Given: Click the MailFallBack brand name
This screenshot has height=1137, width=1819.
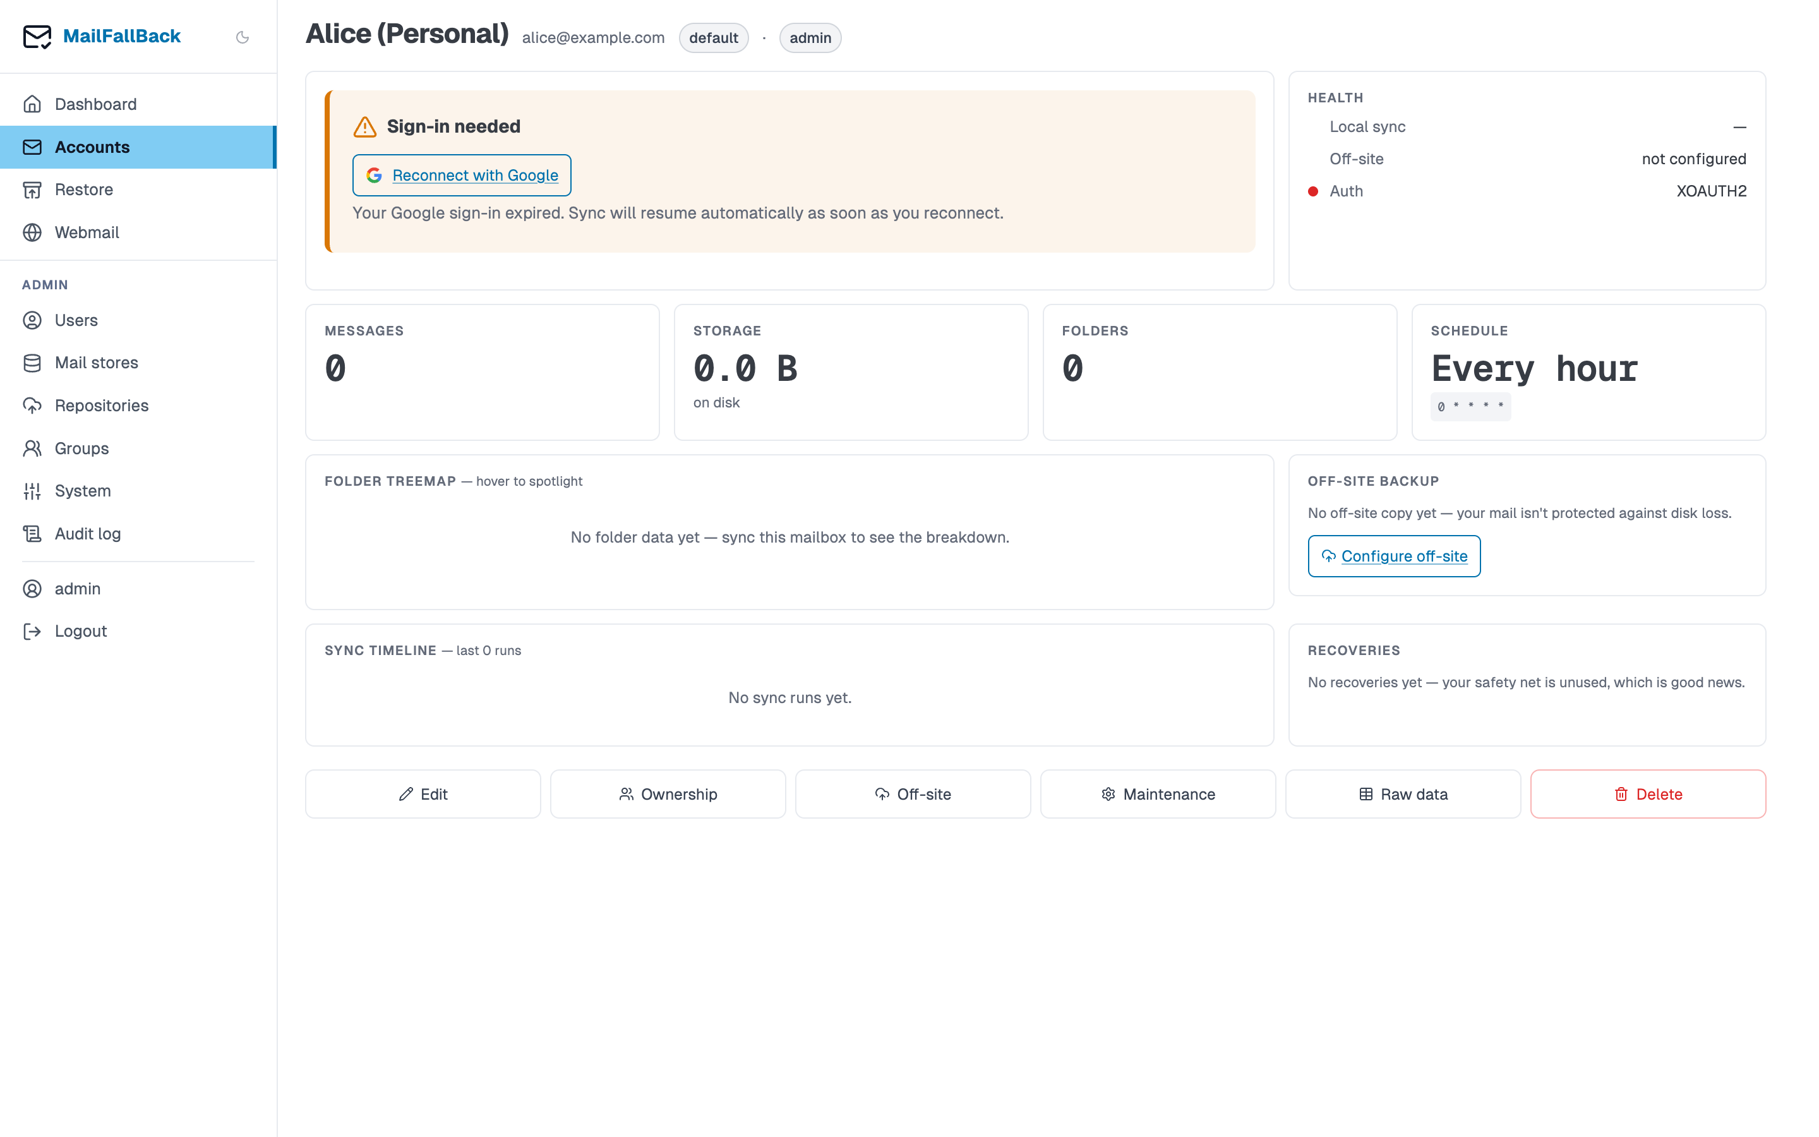Looking at the screenshot, I should [122, 36].
